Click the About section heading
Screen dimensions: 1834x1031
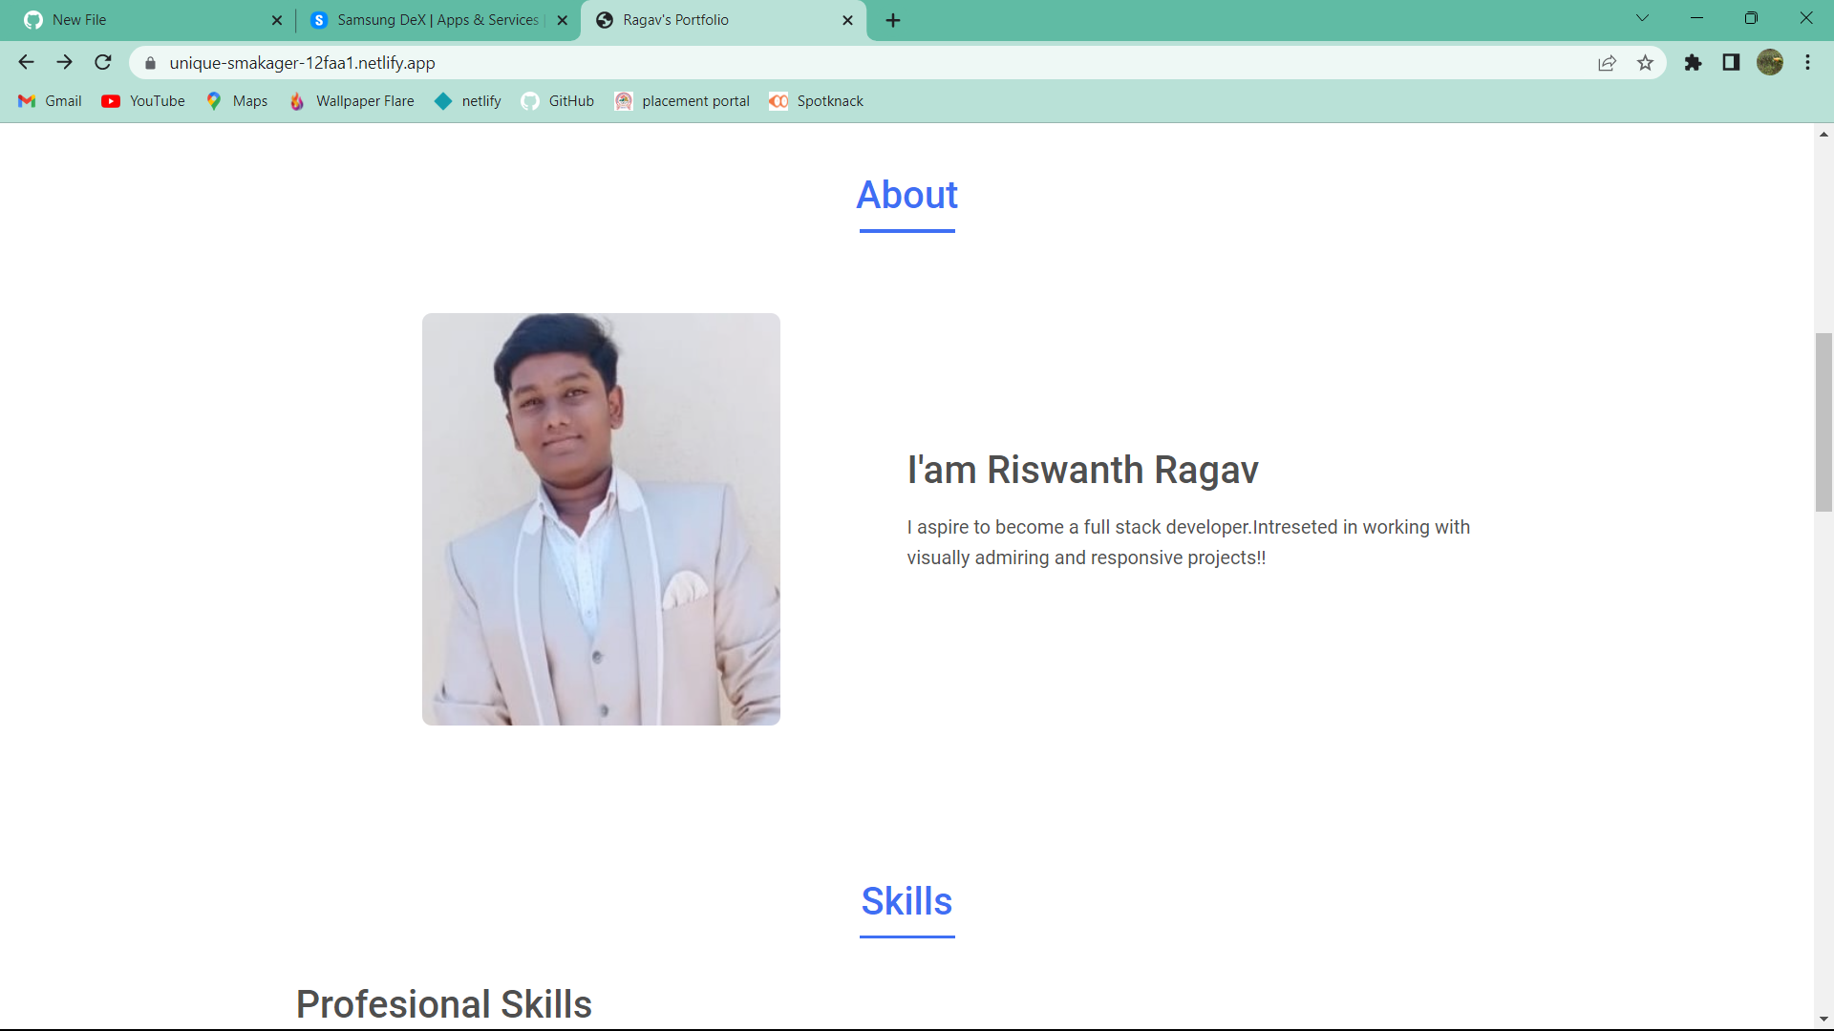906,195
